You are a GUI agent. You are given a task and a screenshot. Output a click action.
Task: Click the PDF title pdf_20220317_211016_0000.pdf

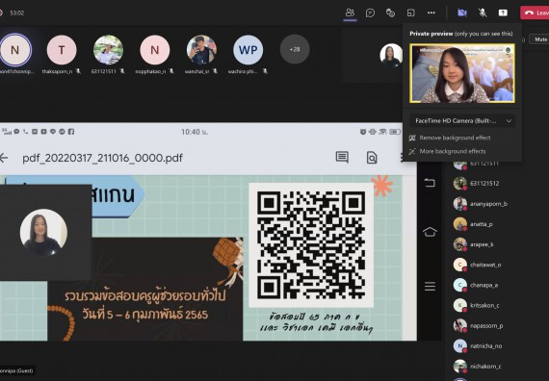103,158
